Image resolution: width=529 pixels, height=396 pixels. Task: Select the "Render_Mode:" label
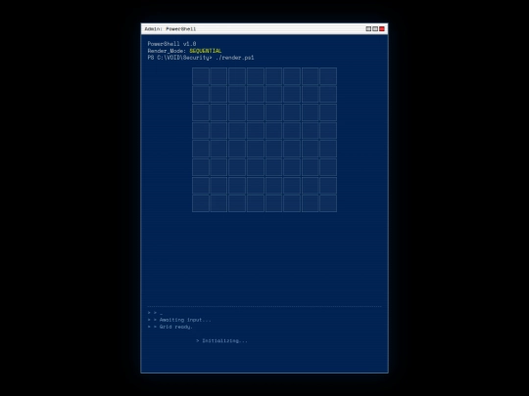tap(167, 51)
